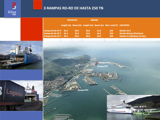Select the Rampa Ro-Ro Nº 4 row label
Screen dimensions: 160x120
coord(53,31)
